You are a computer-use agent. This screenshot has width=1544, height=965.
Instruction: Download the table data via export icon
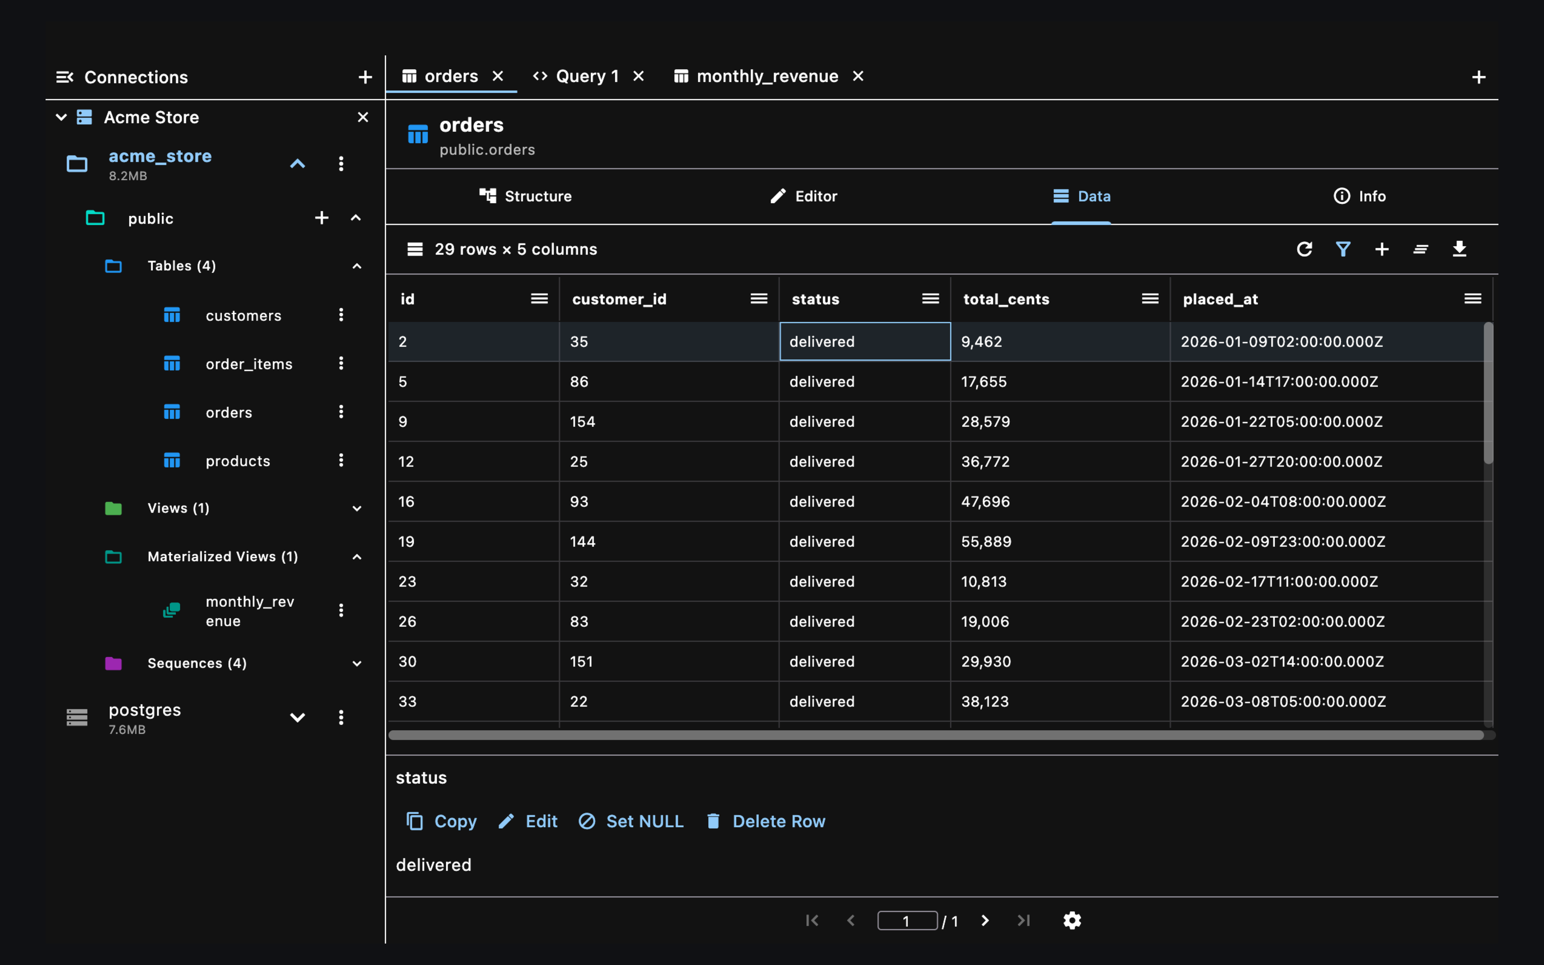point(1459,249)
